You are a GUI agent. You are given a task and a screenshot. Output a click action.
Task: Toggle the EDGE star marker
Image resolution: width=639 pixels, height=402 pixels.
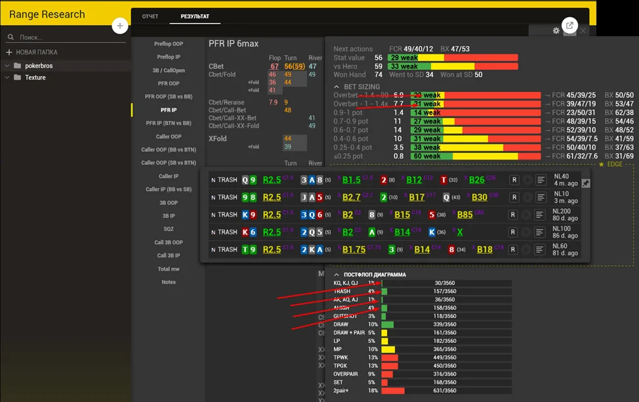(602, 164)
